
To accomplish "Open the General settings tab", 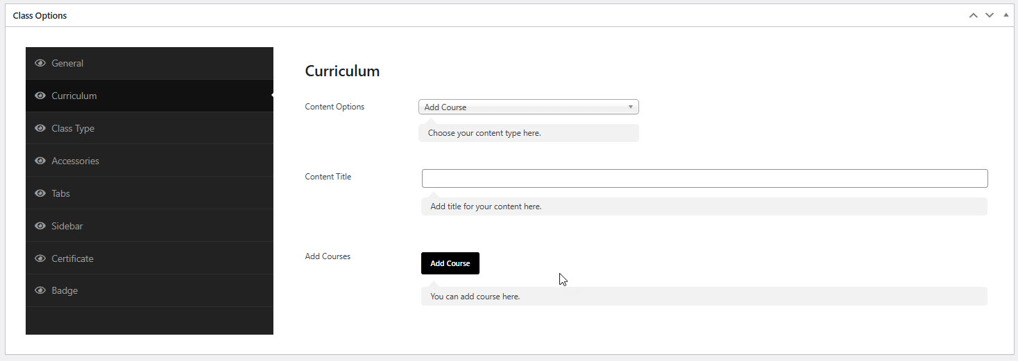I will tap(67, 63).
